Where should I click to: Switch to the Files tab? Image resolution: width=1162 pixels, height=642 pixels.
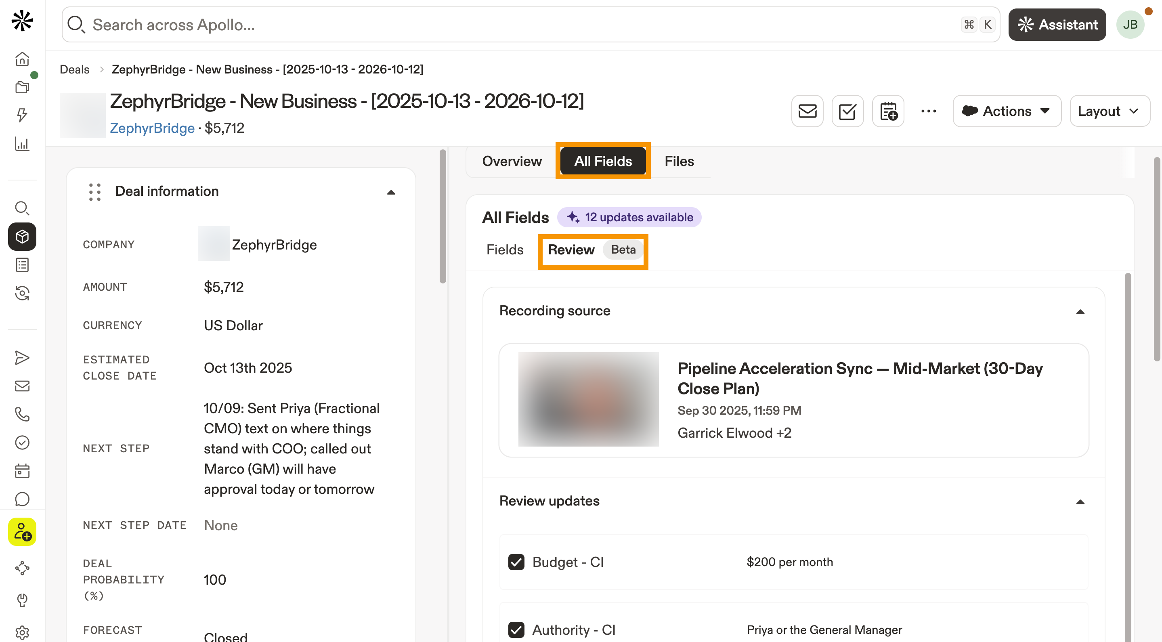(x=679, y=161)
